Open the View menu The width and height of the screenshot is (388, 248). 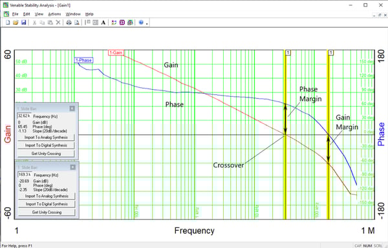[x=39, y=14]
